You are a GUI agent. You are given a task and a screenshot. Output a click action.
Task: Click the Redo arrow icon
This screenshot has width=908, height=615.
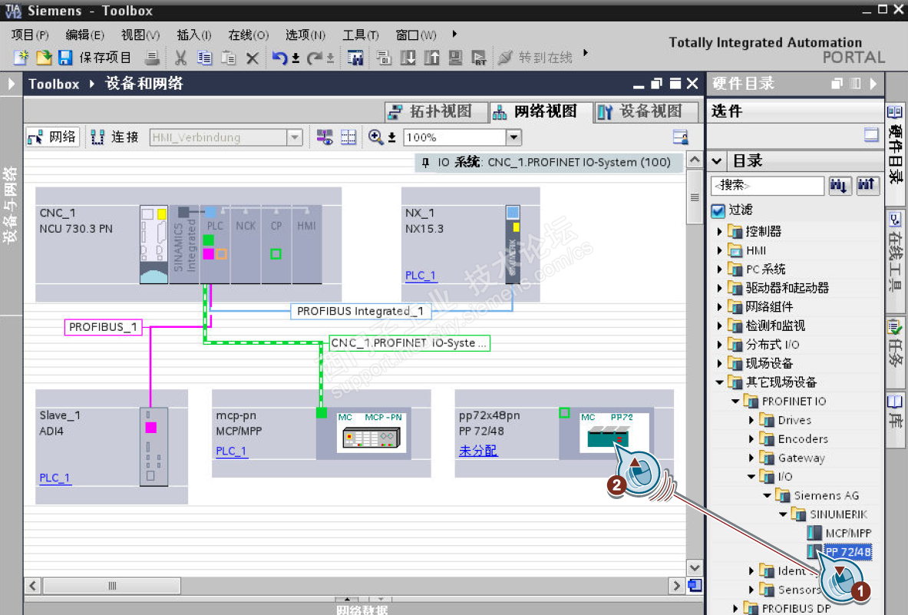click(315, 58)
